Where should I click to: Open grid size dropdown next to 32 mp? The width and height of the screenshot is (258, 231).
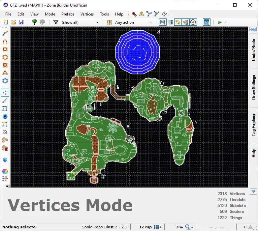161,227
